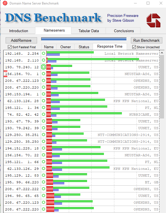
Task: Switch to the Tabular Data tab
Action: (88, 31)
